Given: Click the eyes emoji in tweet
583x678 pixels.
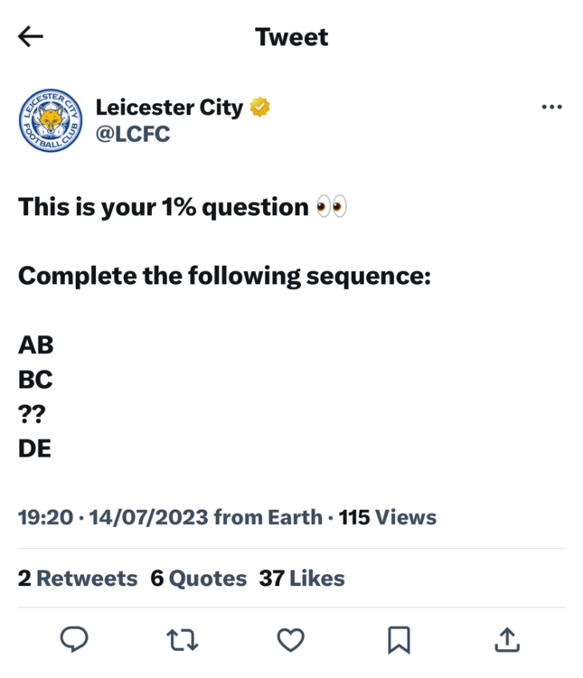Looking at the screenshot, I should [x=332, y=206].
